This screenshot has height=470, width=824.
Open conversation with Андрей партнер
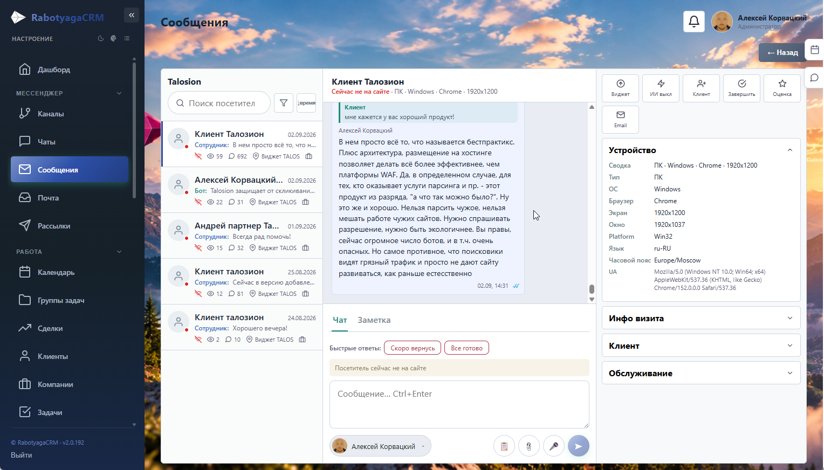coord(242,236)
